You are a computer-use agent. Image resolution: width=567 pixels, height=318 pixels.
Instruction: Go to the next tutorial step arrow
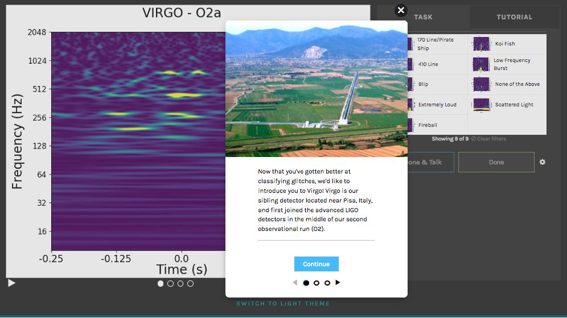338,283
